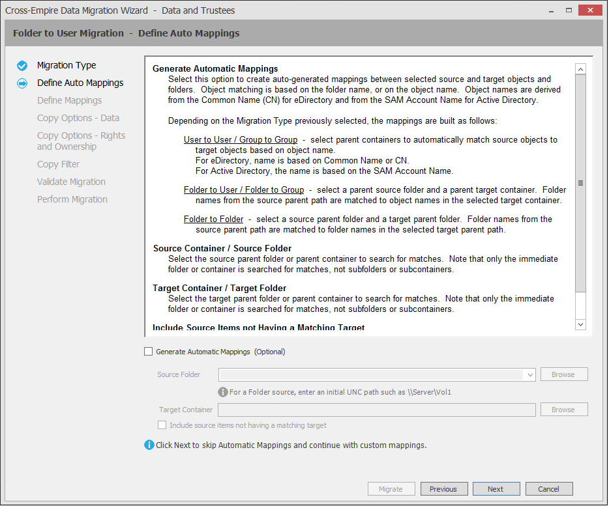Screen dimensions: 609x506
Task: Check Include source items not having a matching target
Action: [162, 425]
